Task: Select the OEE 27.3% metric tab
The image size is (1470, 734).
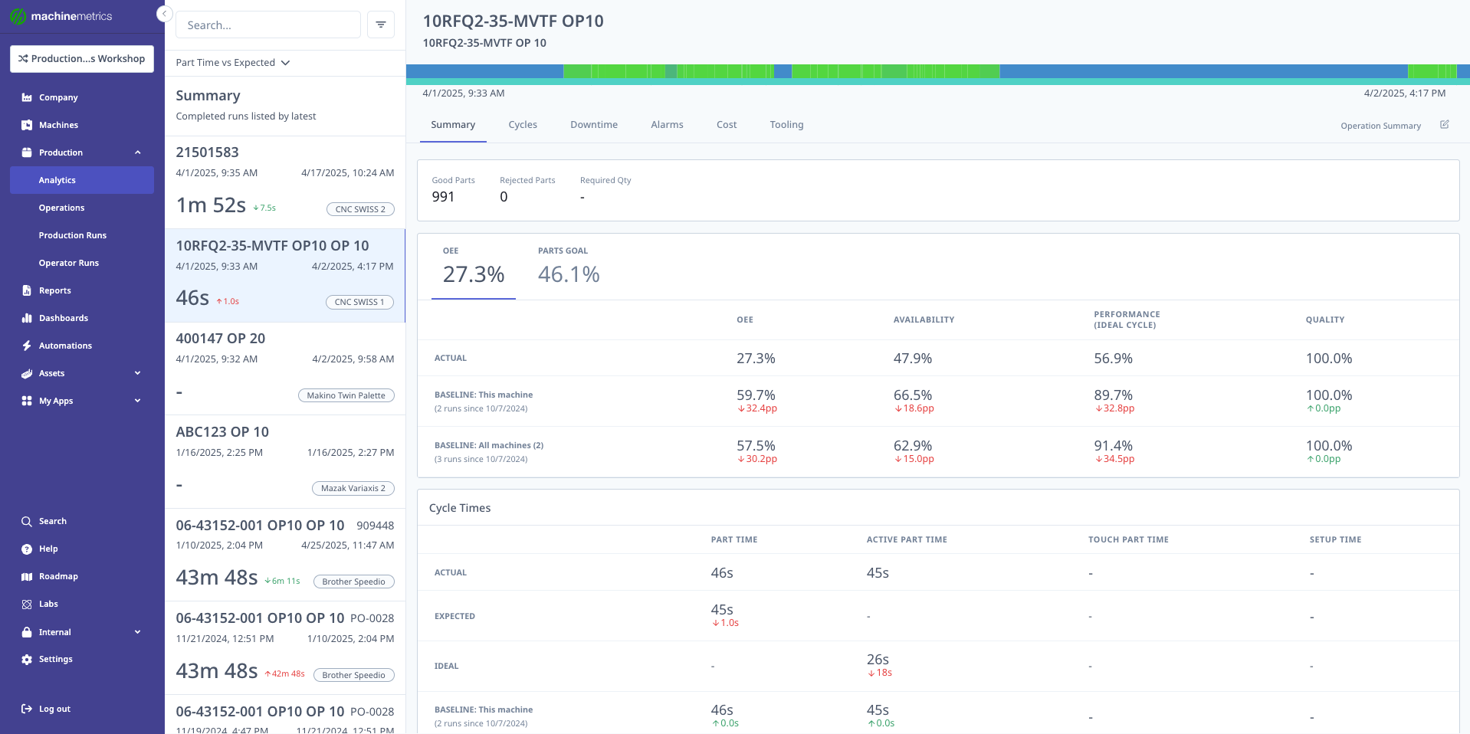Action: pyautogui.click(x=474, y=267)
